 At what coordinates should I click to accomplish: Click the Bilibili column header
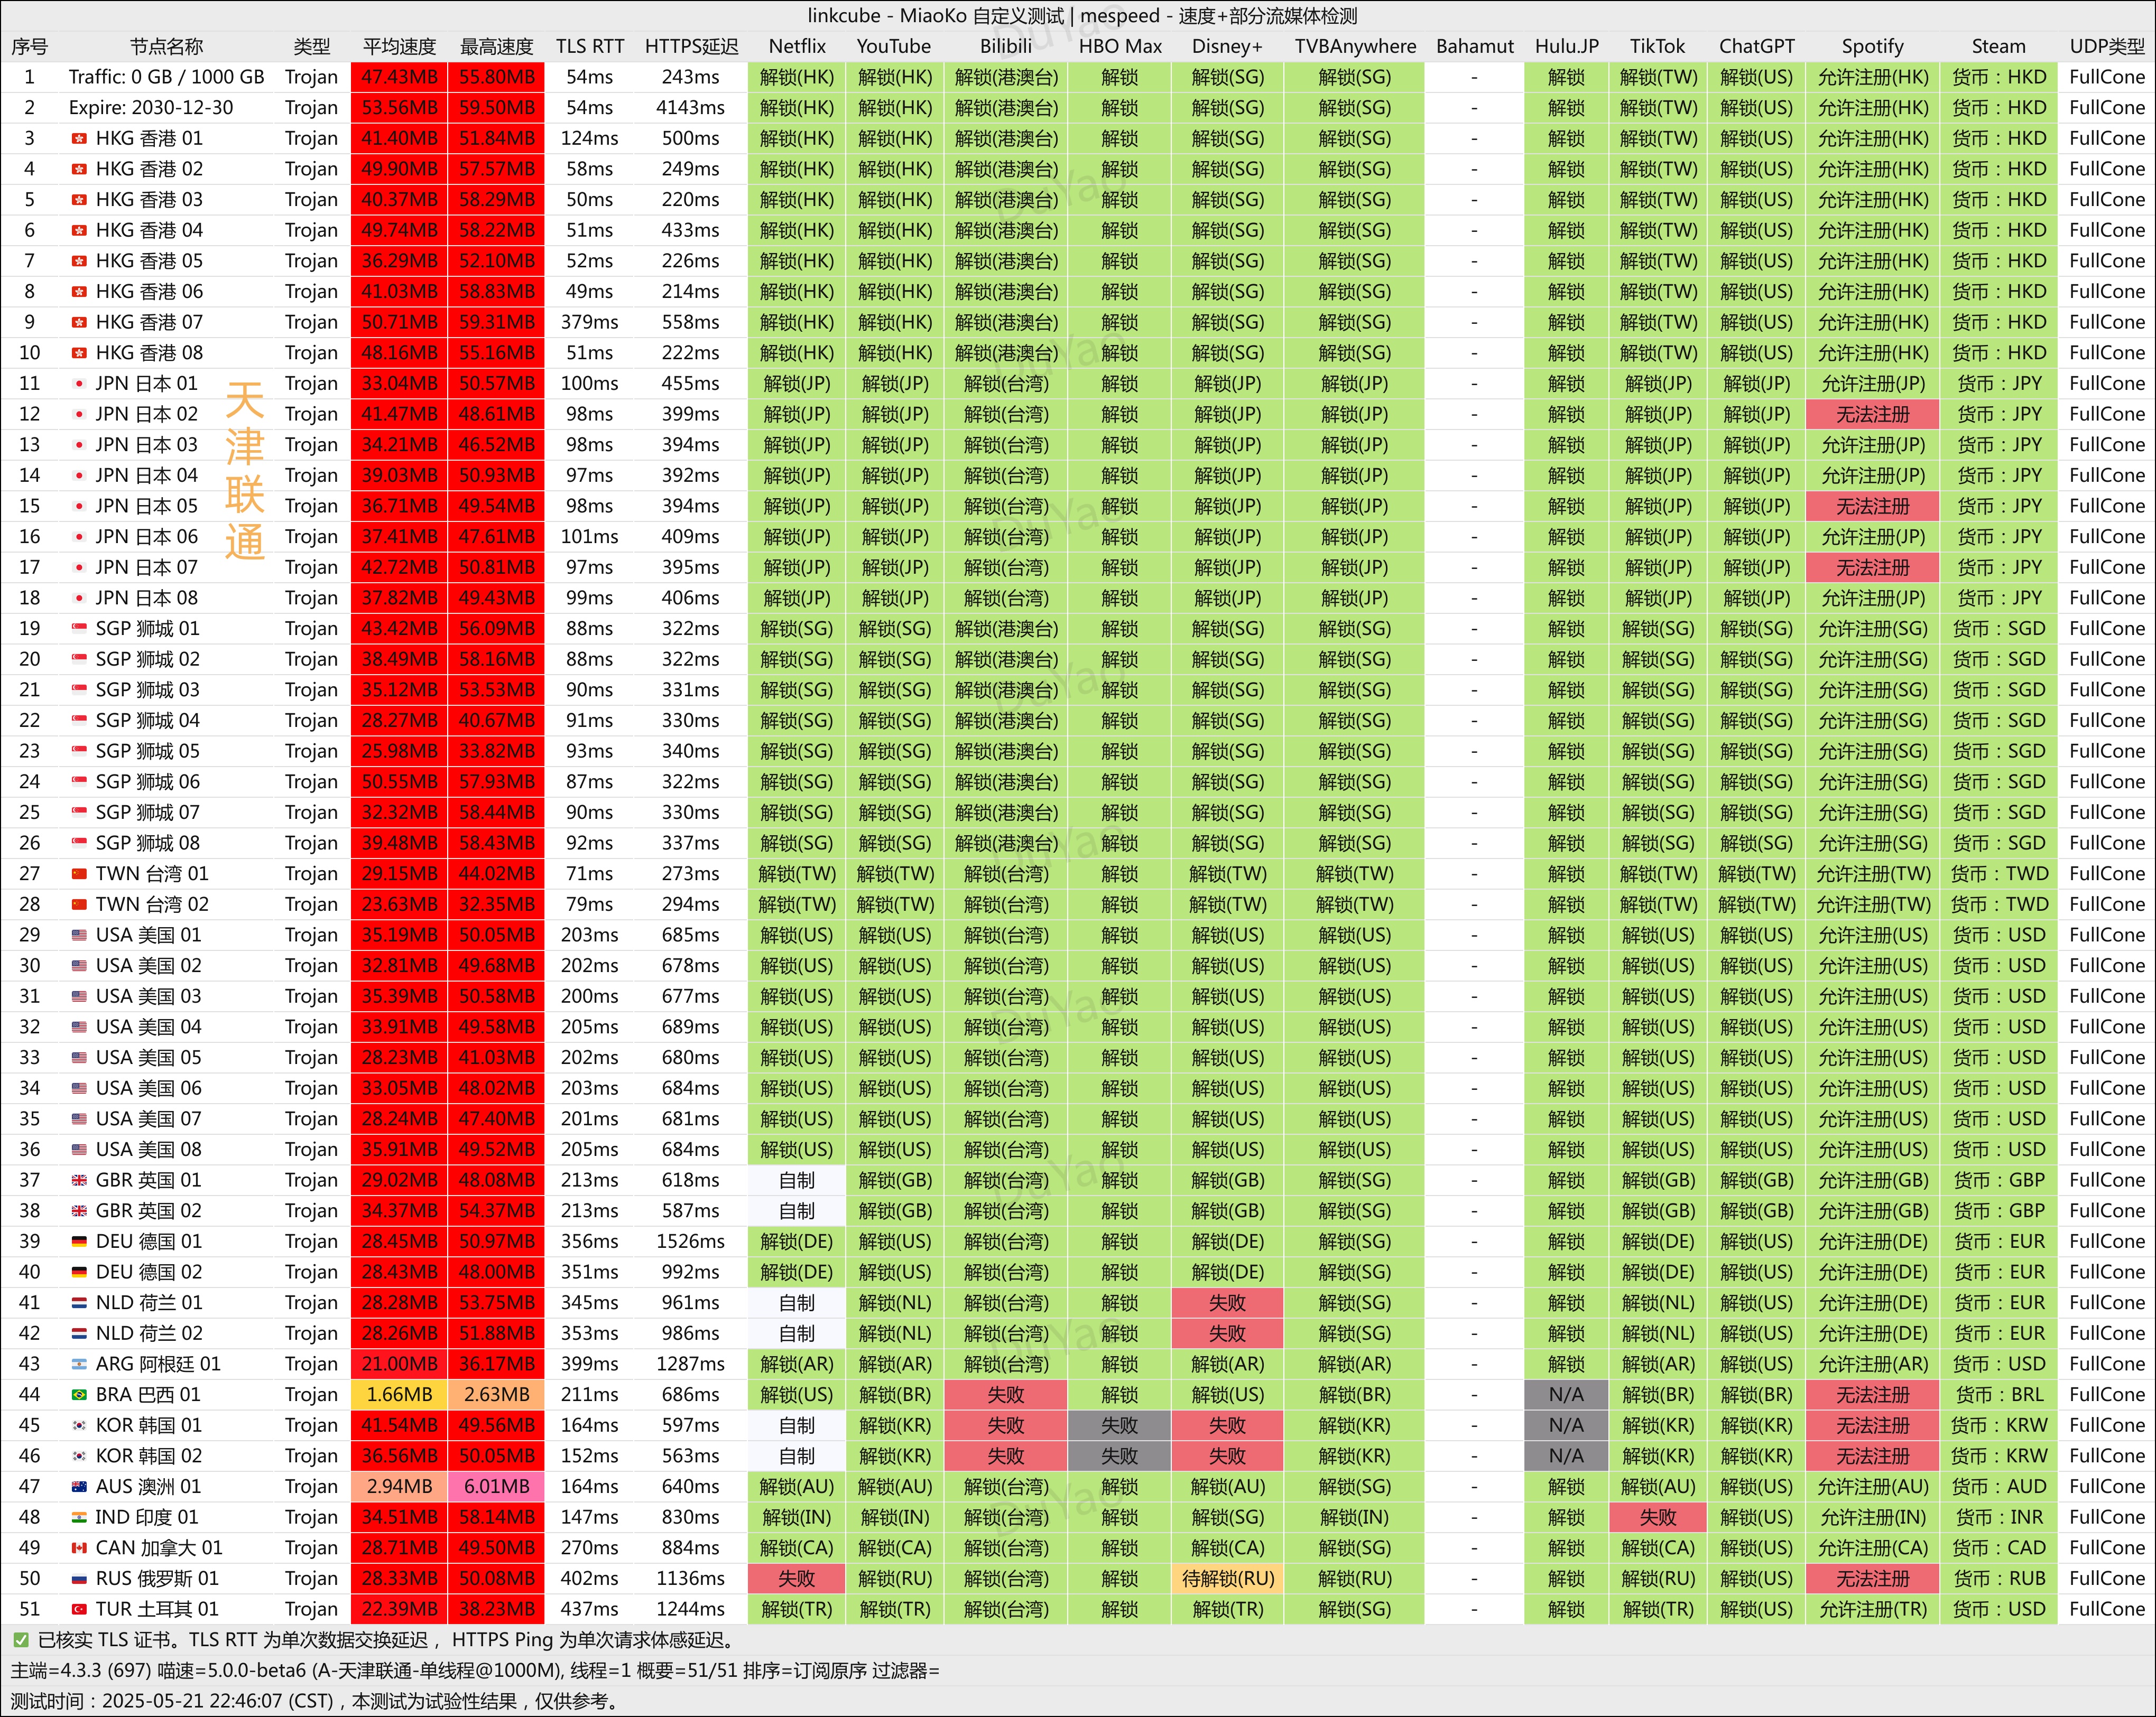(x=1006, y=47)
